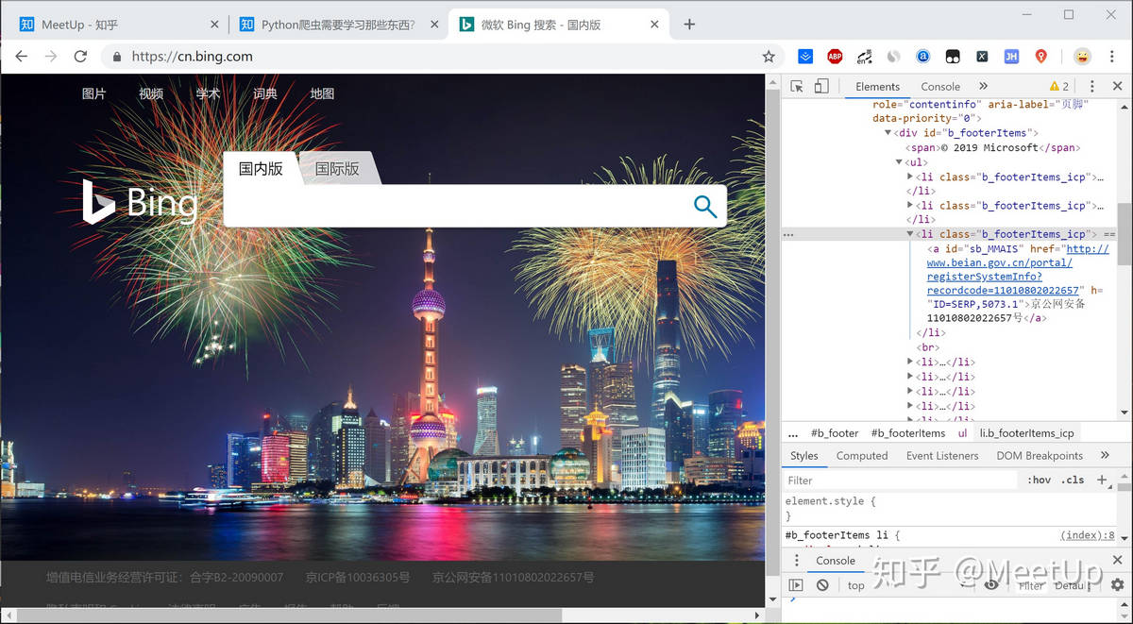Open the top frame context dropdown
Viewport: 1133px width, 624px height.
pos(855,585)
